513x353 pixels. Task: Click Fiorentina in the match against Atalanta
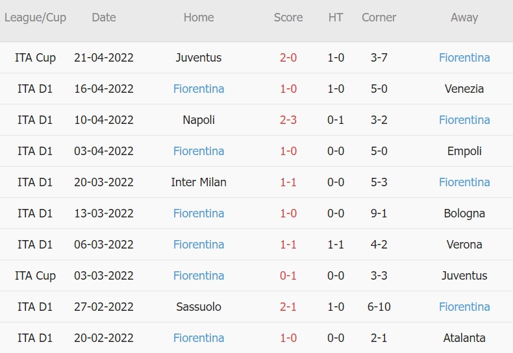click(x=199, y=338)
